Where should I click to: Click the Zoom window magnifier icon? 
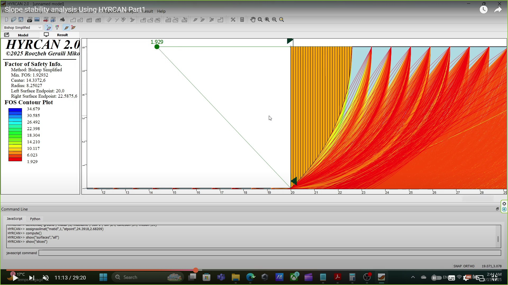[260, 20]
